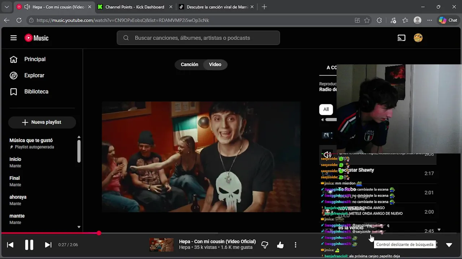Viewport: 462px width, 259px height.
Task: Click the playlist sidebar scrollbar thumb
Action: (79, 151)
